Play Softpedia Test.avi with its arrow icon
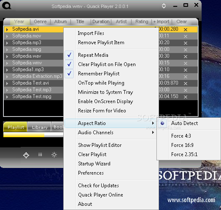 click(x=7, y=83)
